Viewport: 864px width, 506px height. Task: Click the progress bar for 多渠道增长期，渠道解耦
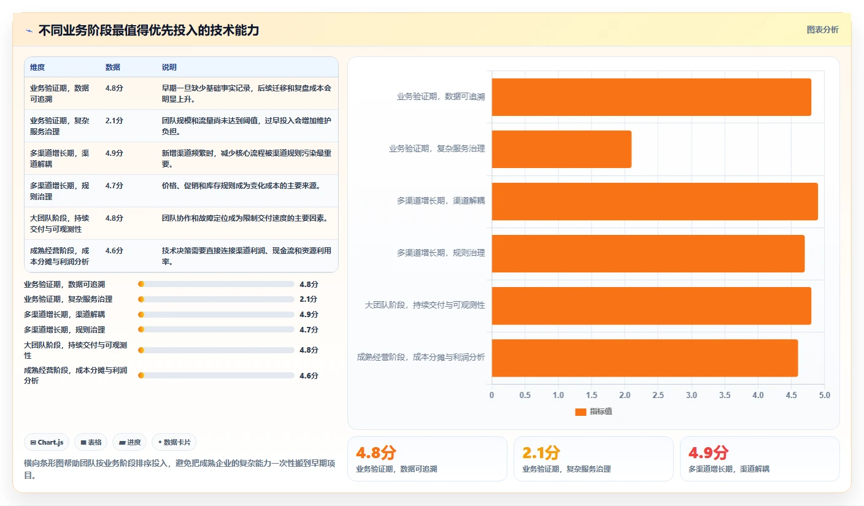click(x=217, y=315)
